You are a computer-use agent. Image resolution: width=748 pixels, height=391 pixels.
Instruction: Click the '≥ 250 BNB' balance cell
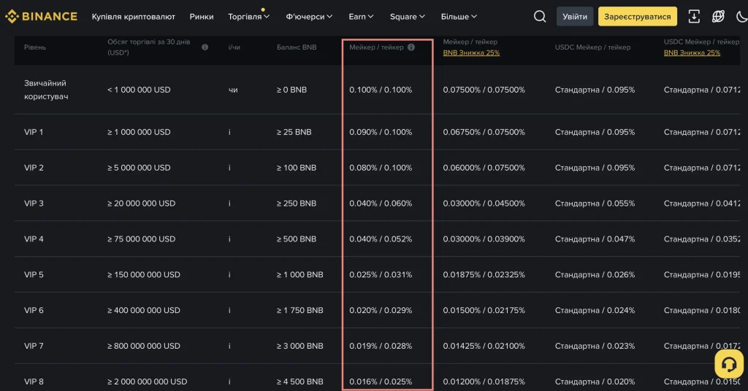click(297, 204)
